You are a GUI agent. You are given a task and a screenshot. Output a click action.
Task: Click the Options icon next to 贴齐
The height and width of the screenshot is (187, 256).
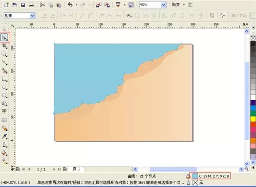190,5
